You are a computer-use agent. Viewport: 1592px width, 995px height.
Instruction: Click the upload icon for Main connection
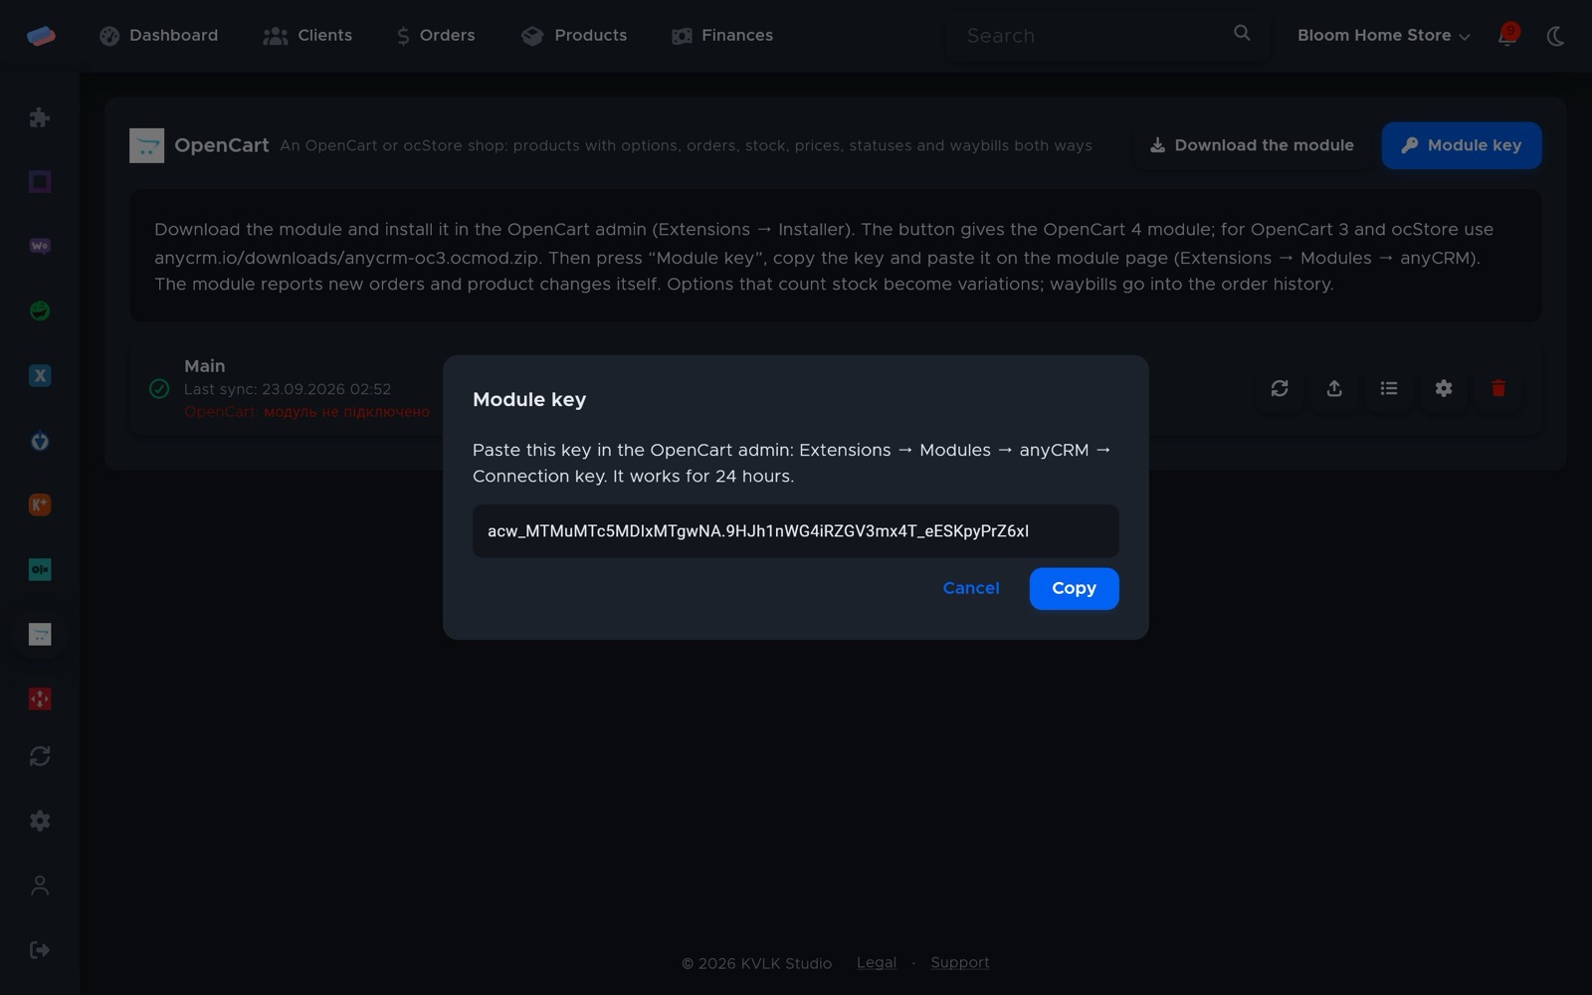coord(1334,388)
